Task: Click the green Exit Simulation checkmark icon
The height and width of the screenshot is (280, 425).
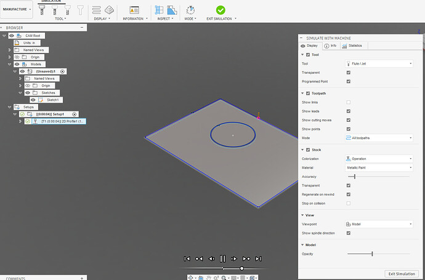Action: [x=221, y=10]
